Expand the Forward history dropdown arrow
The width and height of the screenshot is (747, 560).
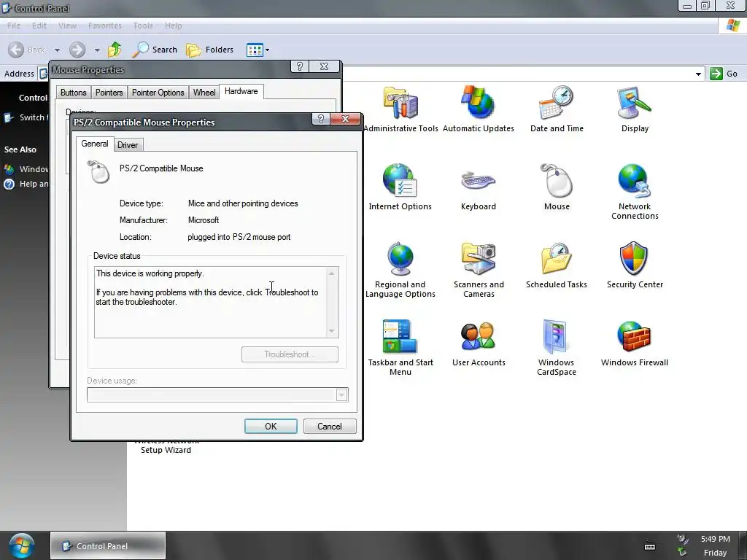coord(97,50)
